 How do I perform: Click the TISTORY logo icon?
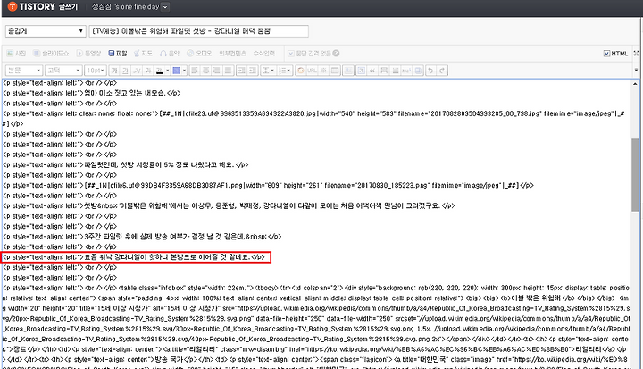[13, 6]
